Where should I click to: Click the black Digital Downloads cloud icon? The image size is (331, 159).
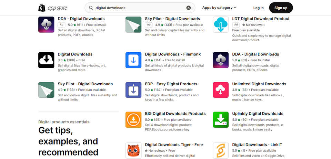(46, 60)
